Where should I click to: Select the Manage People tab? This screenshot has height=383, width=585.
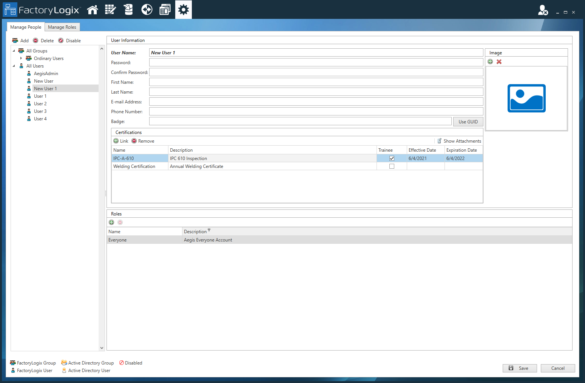pos(26,27)
